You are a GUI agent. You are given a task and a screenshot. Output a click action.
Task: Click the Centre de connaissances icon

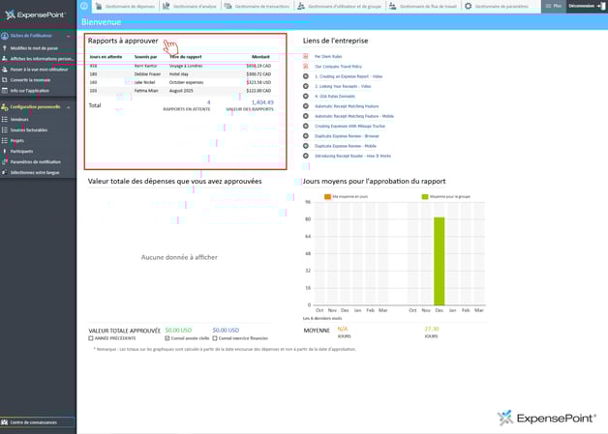pyautogui.click(x=5, y=422)
